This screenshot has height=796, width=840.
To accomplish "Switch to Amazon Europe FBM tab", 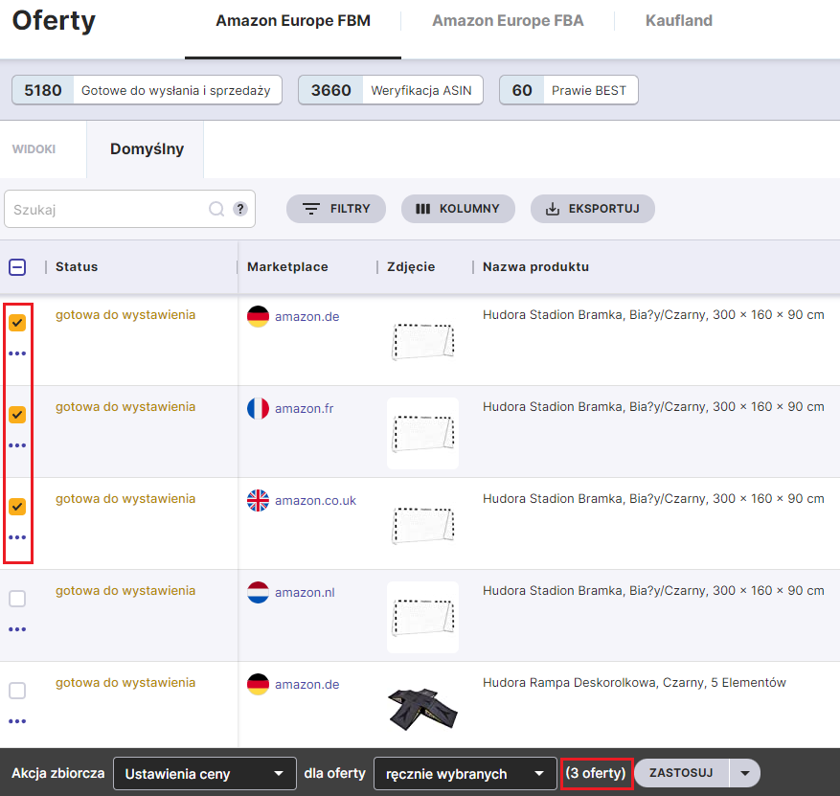I will [293, 21].
